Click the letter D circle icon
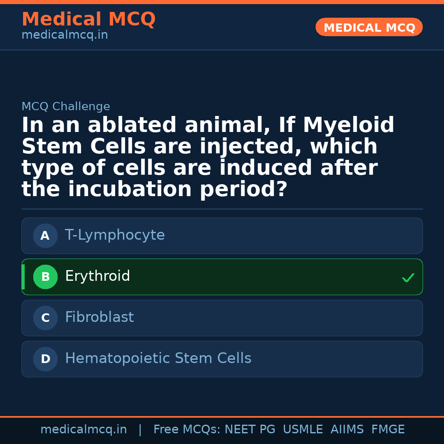This screenshot has height=444, width=444. pos(45,359)
